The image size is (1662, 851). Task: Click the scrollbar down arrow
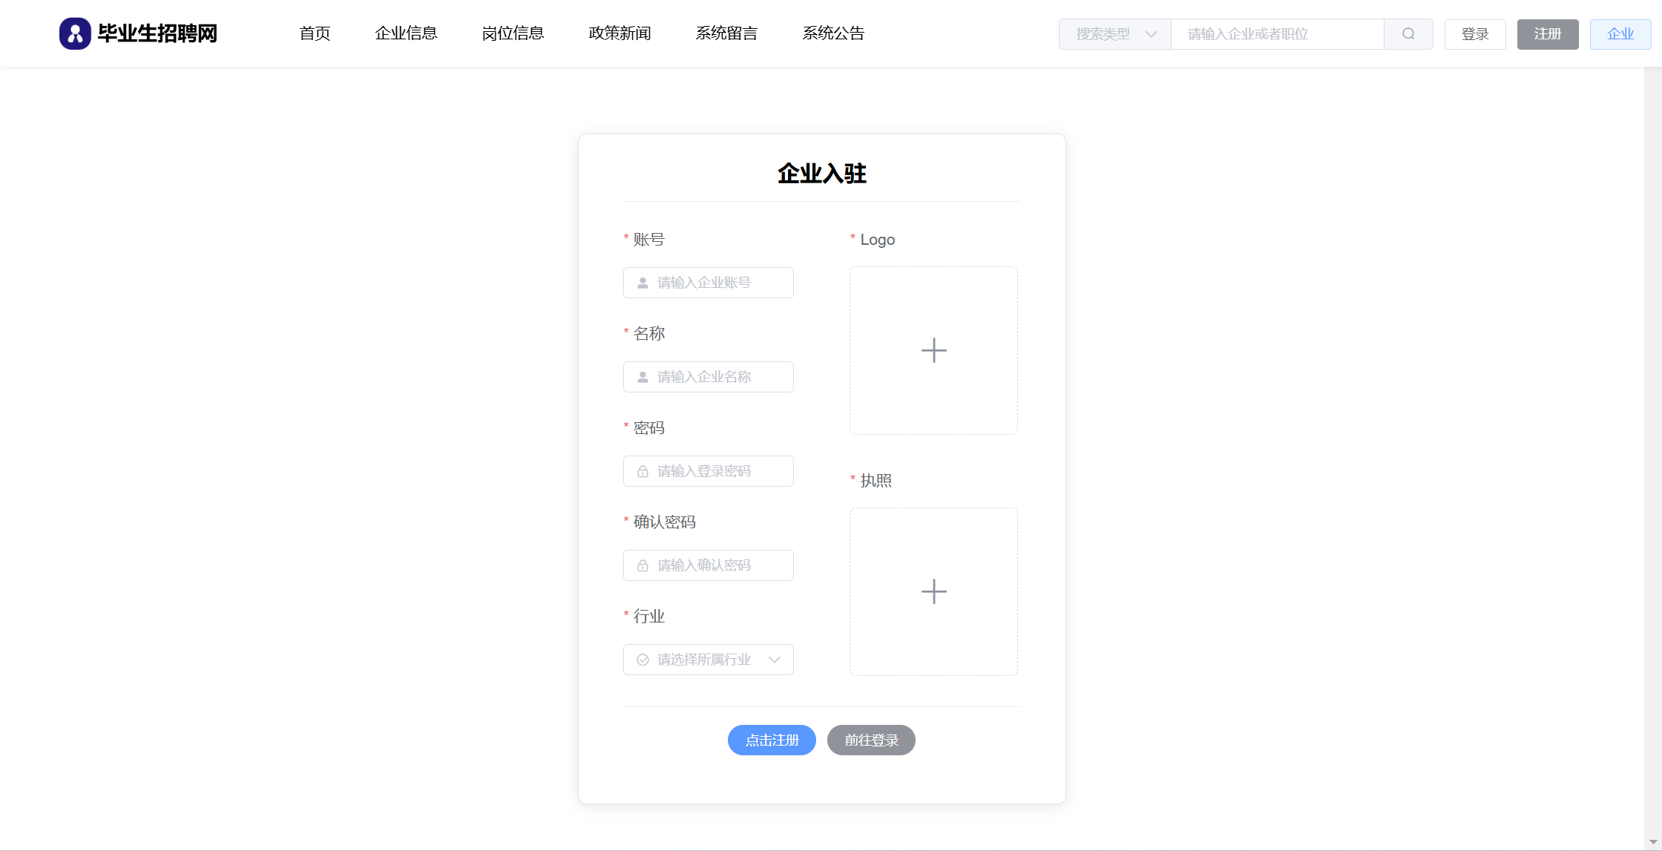(x=1652, y=842)
